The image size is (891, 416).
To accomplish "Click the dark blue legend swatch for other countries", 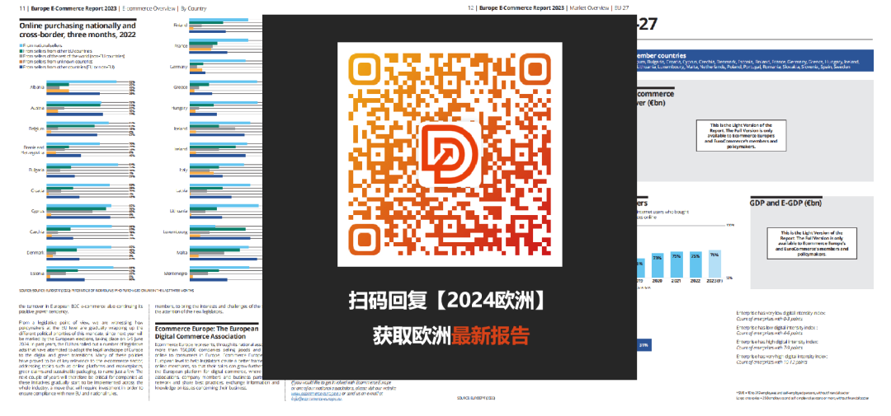I will pos(21,68).
